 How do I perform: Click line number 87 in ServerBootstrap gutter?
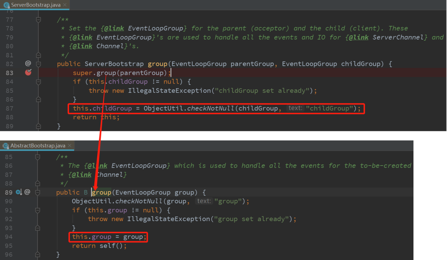(10, 108)
